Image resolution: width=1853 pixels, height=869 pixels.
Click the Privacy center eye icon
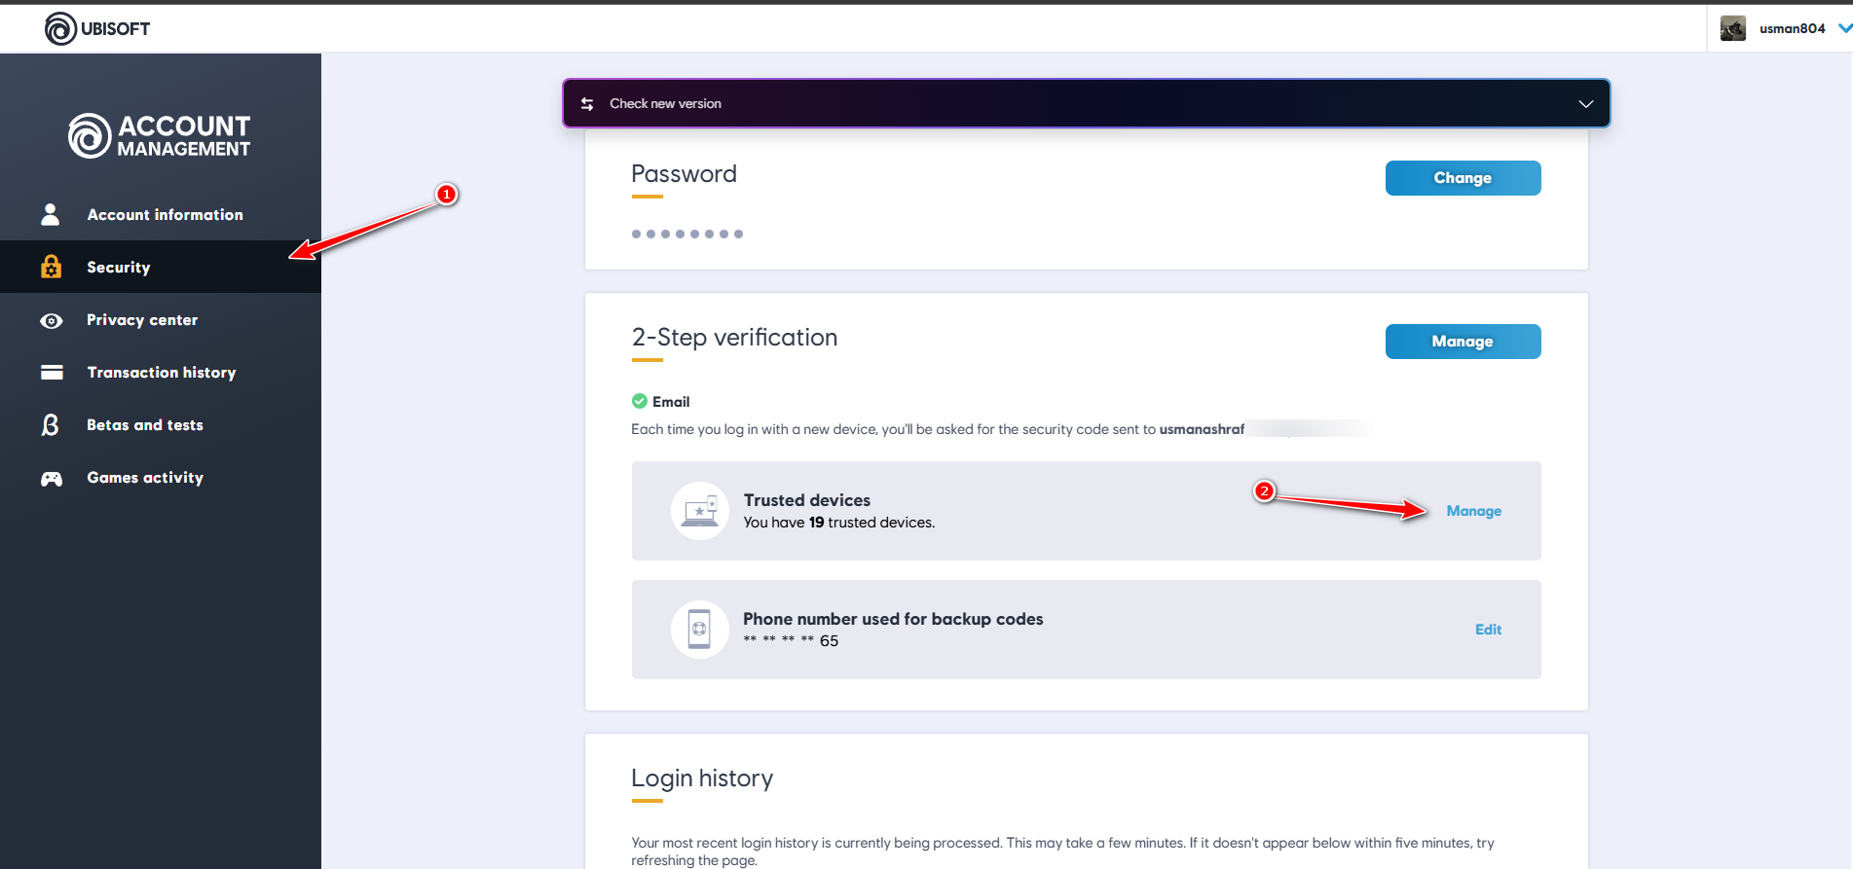52,320
